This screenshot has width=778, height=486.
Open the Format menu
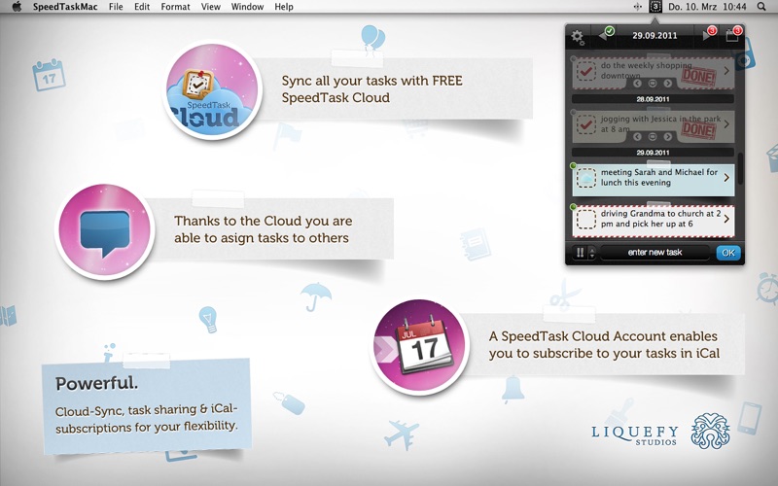point(175,7)
